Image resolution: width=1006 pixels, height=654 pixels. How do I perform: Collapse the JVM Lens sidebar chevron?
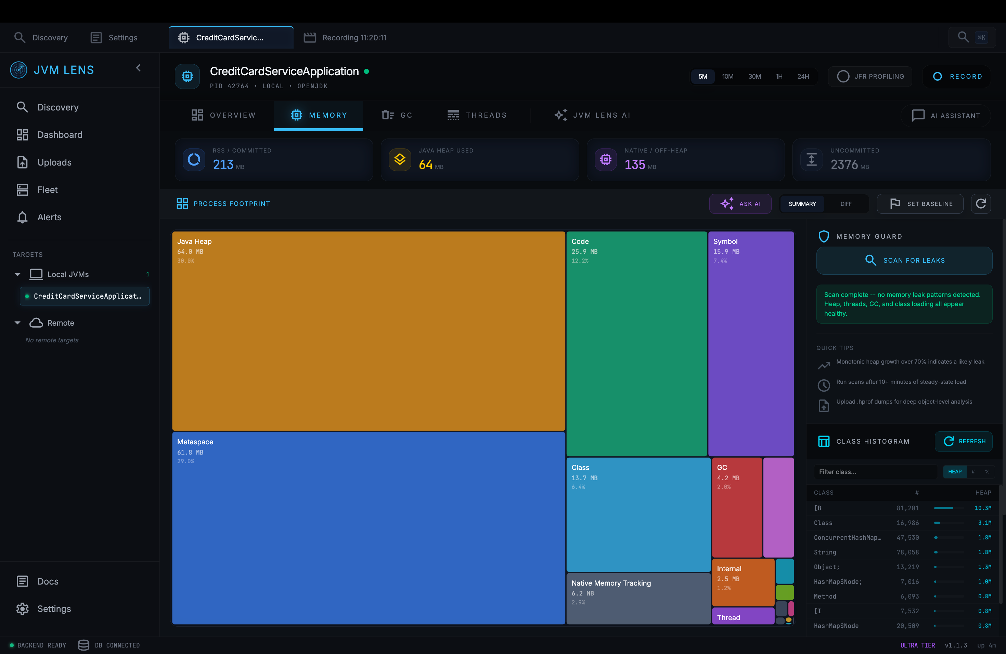tap(138, 68)
